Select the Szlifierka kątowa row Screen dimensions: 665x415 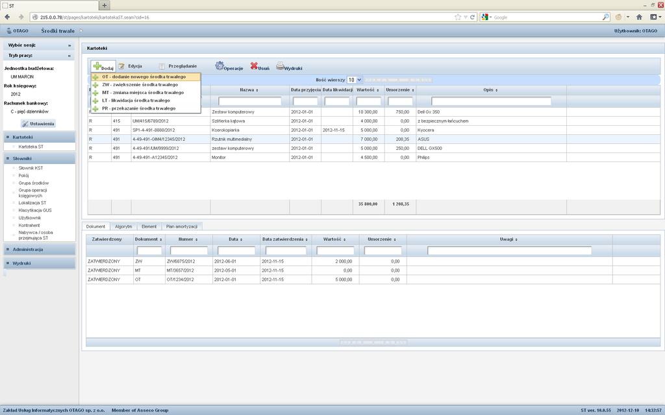373,121
